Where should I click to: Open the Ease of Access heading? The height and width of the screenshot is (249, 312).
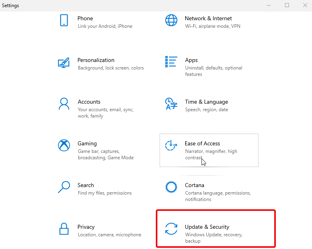[202, 144]
